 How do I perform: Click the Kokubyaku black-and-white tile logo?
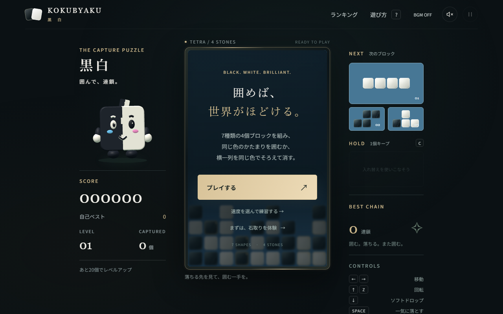pyautogui.click(x=33, y=14)
